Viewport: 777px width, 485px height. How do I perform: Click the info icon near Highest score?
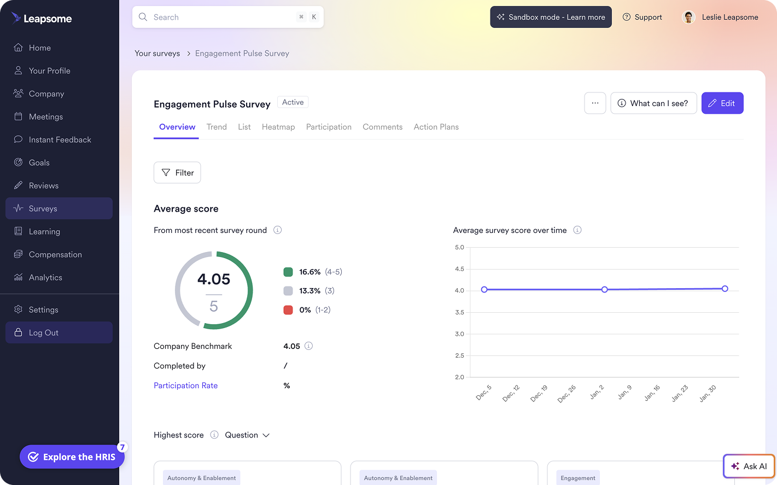(214, 435)
